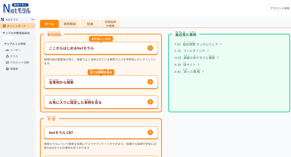Image resolution: width=291 pixels, height=157 pixels.
Task: Click the 保護者 icon in sidebar
Action: [7, 69]
